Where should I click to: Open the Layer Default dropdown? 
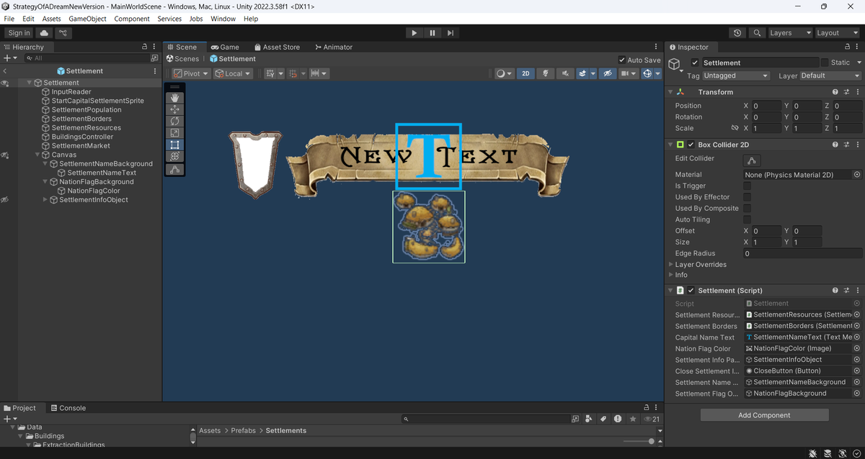pyautogui.click(x=830, y=76)
